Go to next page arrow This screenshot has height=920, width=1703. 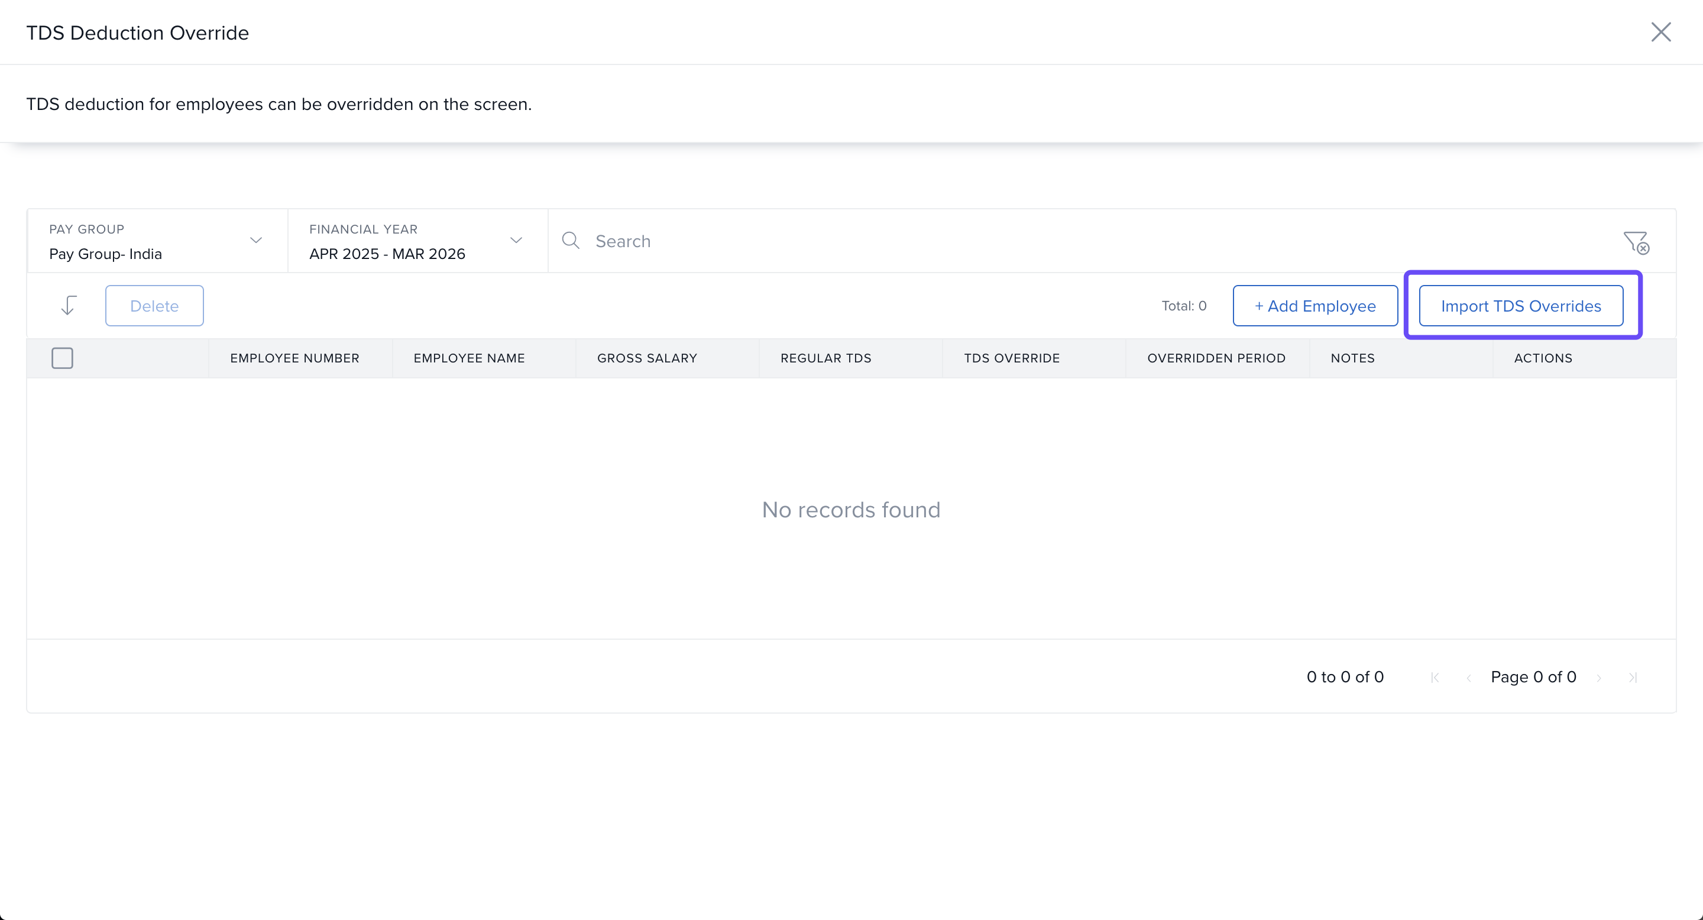click(x=1598, y=678)
